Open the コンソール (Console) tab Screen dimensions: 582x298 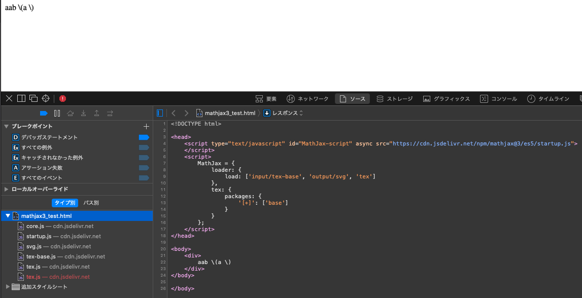coord(498,99)
